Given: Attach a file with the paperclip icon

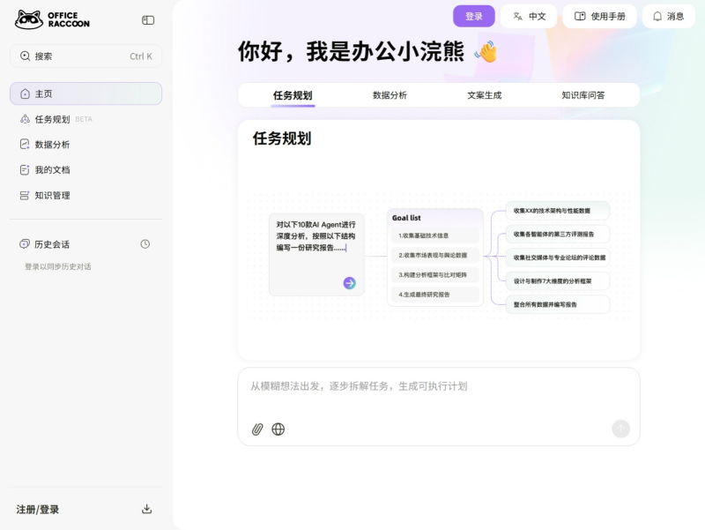Looking at the screenshot, I should (x=256, y=429).
